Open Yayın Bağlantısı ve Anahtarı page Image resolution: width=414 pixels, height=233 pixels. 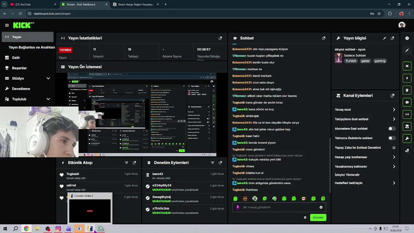(32, 47)
